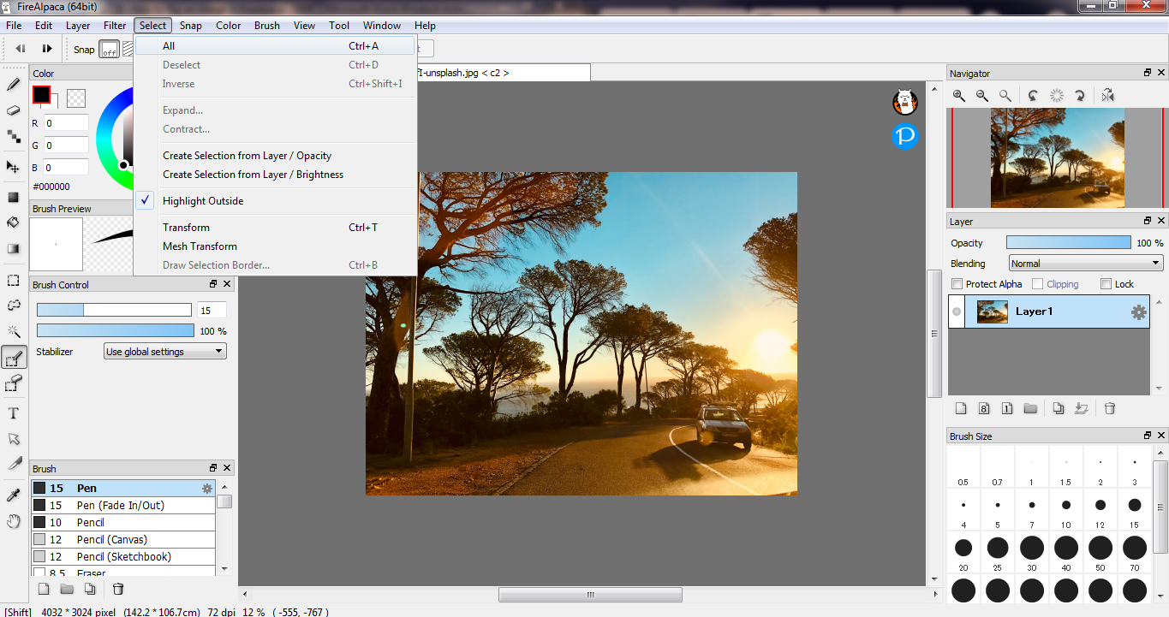Create new raster layer
This screenshot has width=1169, height=617.
961,409
